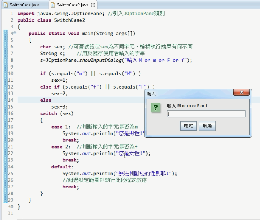Click the input dialog's text field
Viewport: 260px width, 220px height.
coord(206,114)
